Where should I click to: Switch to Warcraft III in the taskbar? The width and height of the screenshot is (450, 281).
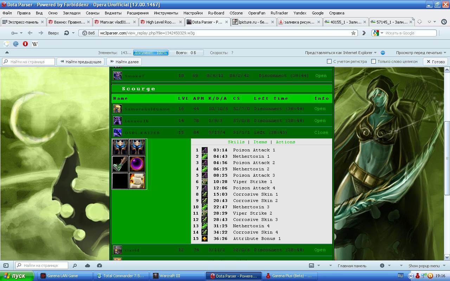(178, 276)
